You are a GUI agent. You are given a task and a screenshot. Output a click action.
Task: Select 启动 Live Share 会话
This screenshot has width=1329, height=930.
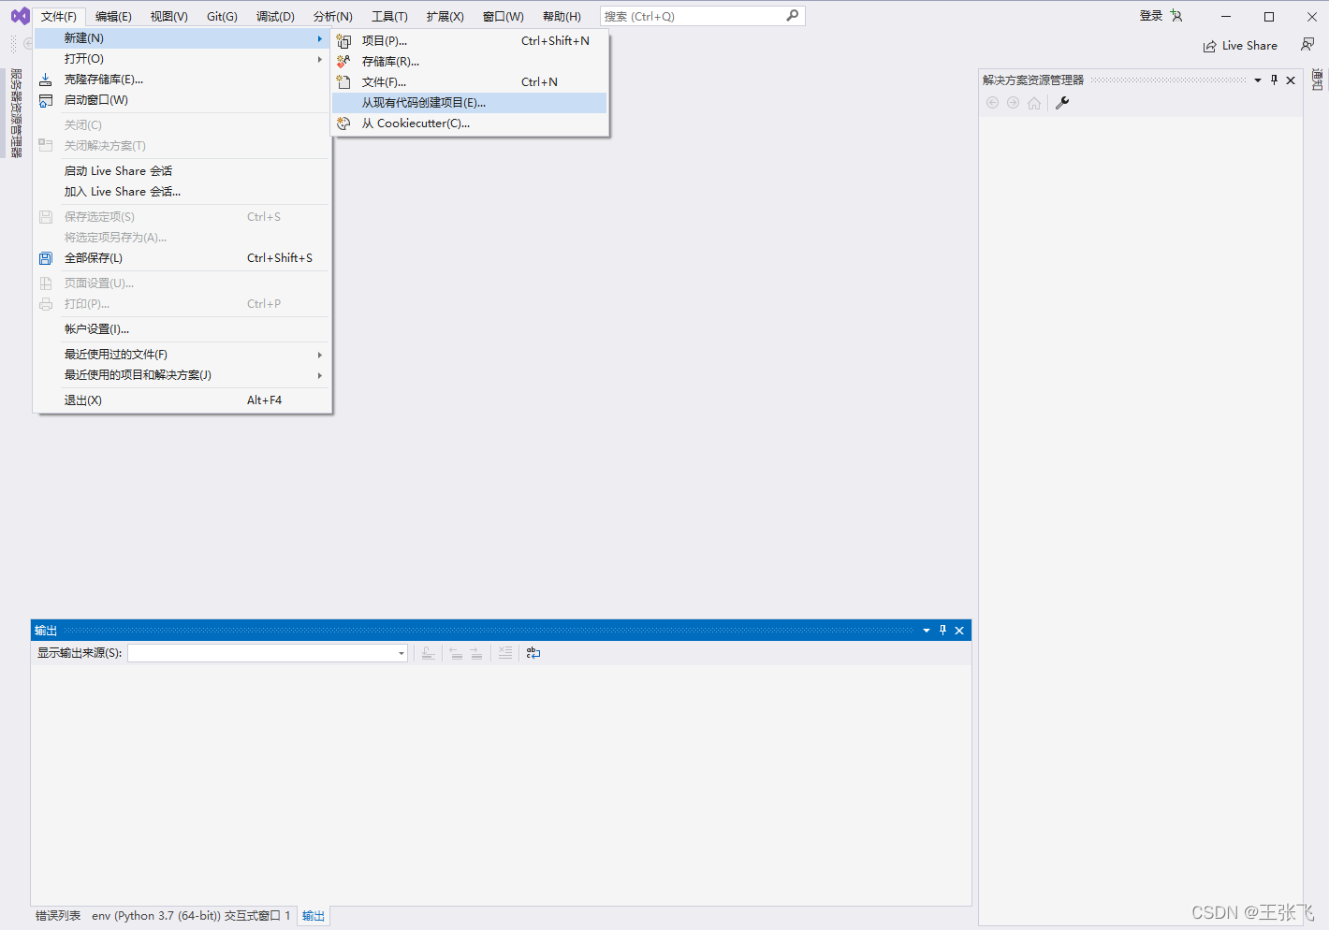pos(183,171)
